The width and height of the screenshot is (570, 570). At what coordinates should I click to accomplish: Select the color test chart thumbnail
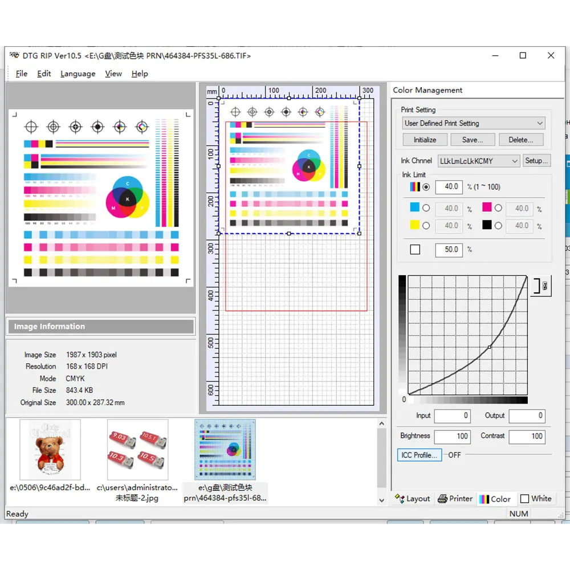pos(225,450)
